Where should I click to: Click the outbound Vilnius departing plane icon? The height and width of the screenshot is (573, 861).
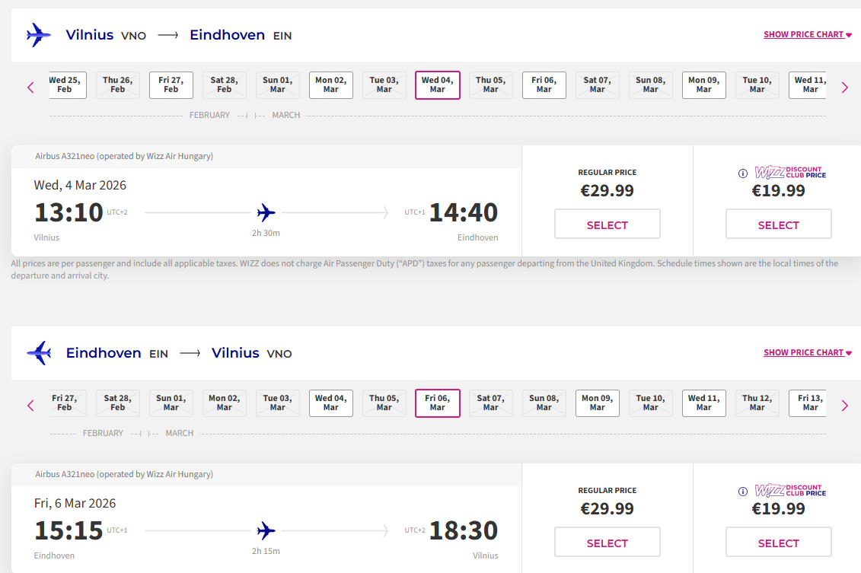[x=38, y=35]
